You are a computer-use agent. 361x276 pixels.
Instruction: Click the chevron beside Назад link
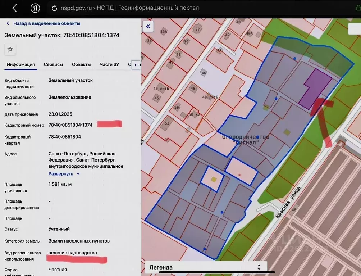pyautogui.click(x=8, y=23)
